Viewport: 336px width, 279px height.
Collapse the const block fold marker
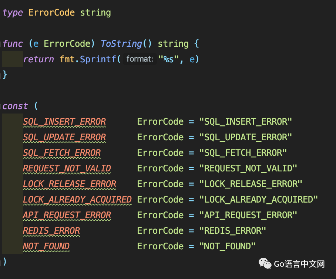point(1,106)
